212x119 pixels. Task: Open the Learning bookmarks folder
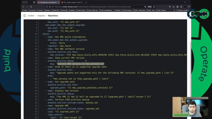[32, 10]
